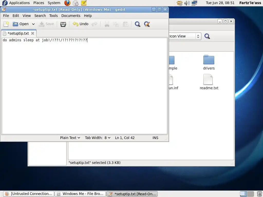Maximize the file browser window
This screenshot has width=263, height=197.
coord(226,21)
